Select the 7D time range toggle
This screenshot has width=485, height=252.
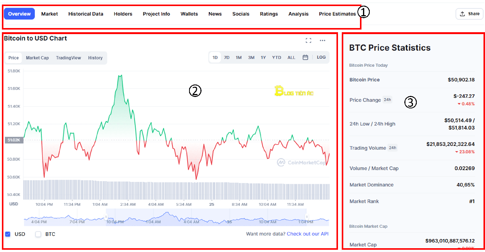pyautogui.click(x=227, y=57)
